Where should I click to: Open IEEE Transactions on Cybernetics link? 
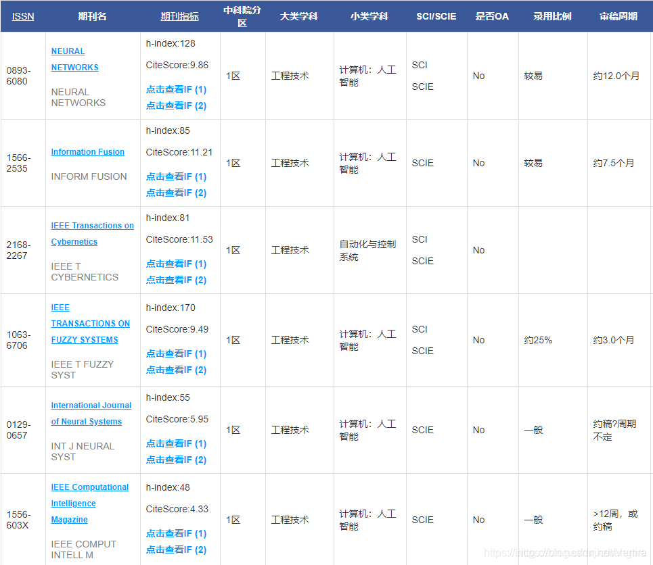[x=93, y=233]
